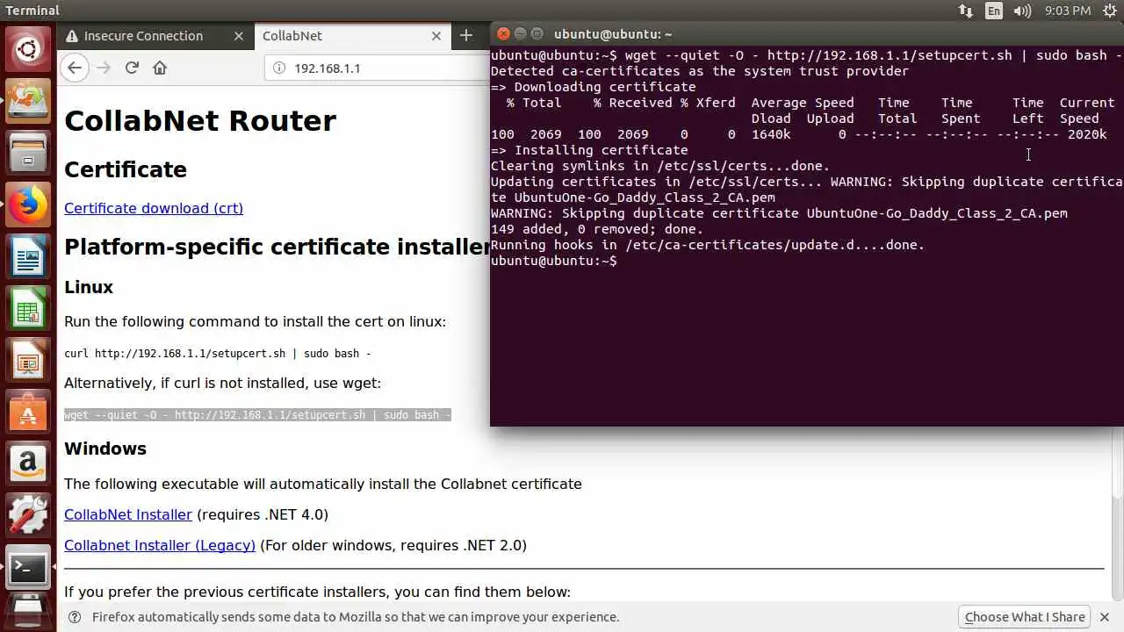The image size is (1124, 632).
Task: Open the sound volume indicator
Action: coord(1022,11)
